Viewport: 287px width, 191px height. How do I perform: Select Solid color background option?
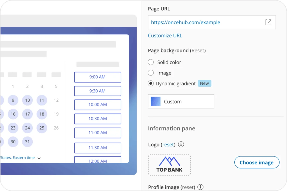151,62
